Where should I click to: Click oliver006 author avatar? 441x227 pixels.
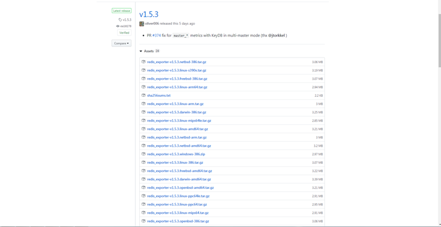(142, 24)
